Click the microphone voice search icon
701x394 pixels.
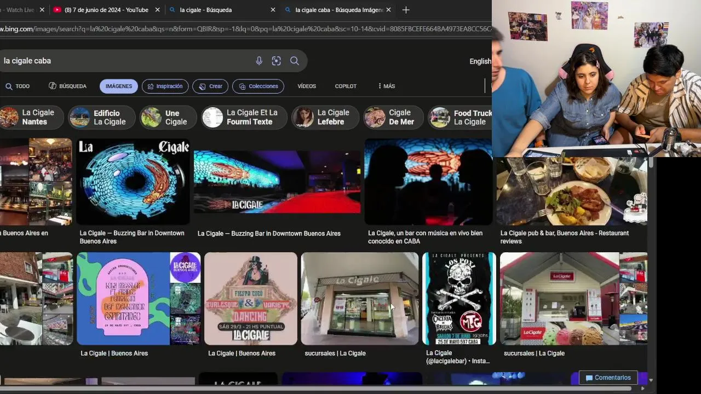pyautogui.click(x=259, y=61)
